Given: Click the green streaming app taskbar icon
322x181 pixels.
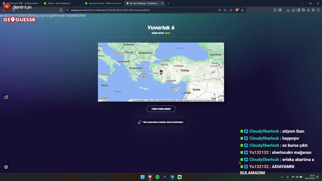Looking at the screenshot, I should pyautogui.click(x=180, y=177).
